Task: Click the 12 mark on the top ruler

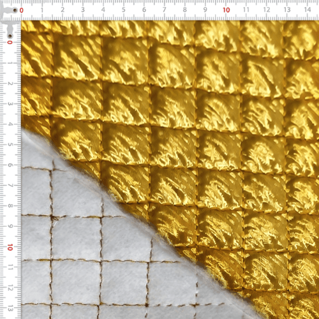Action: tap(267, 10)
